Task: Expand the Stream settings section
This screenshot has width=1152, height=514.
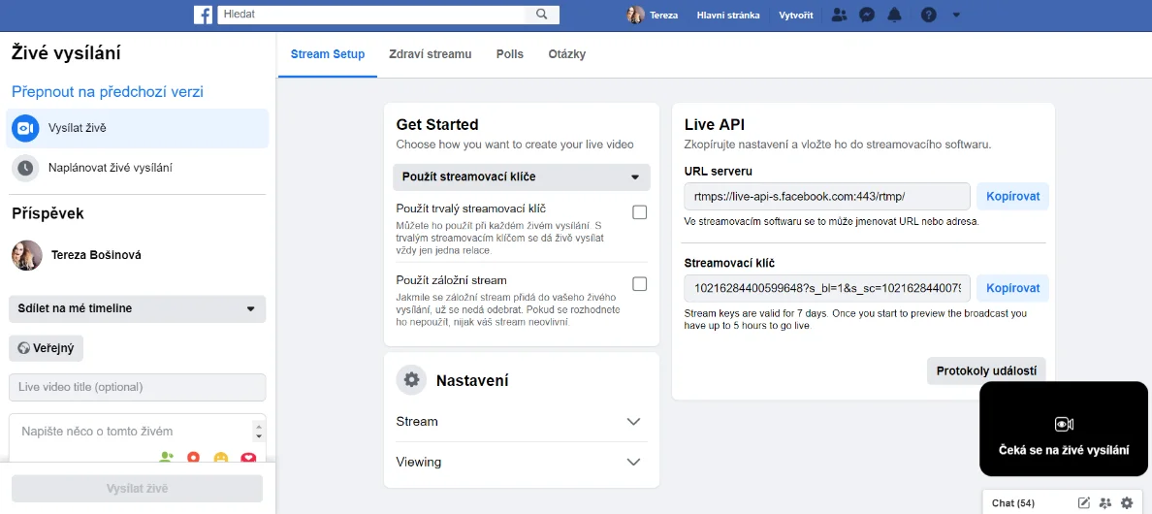Action: pos(522,422)
